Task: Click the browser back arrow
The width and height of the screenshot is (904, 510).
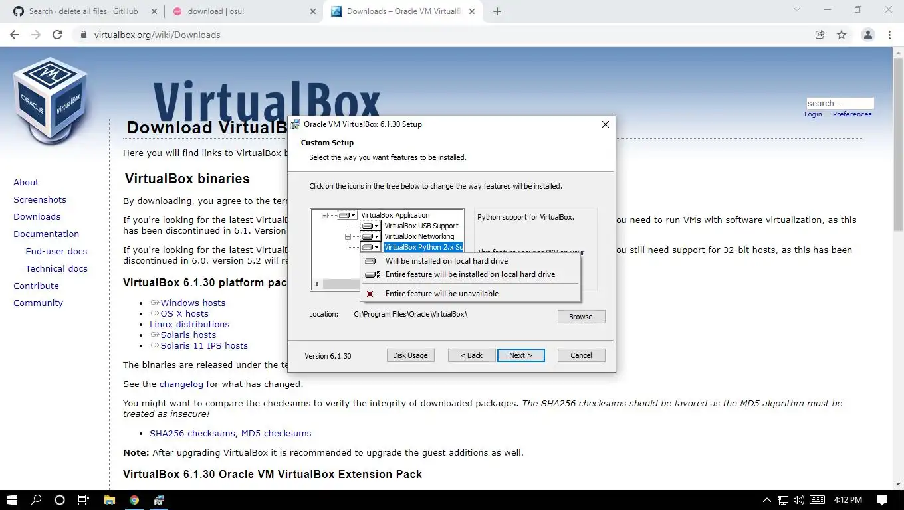Action: [x=15, y=35]
